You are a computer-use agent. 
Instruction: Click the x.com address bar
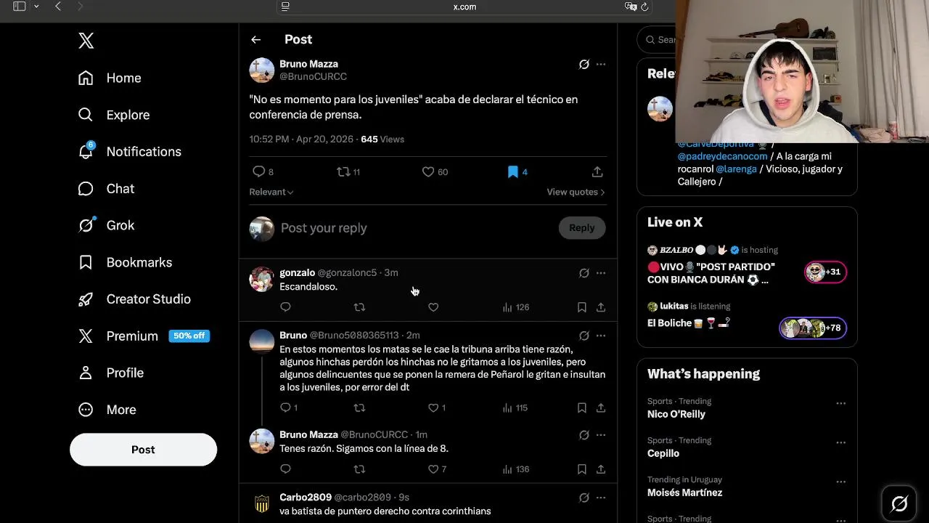point(464,7)
